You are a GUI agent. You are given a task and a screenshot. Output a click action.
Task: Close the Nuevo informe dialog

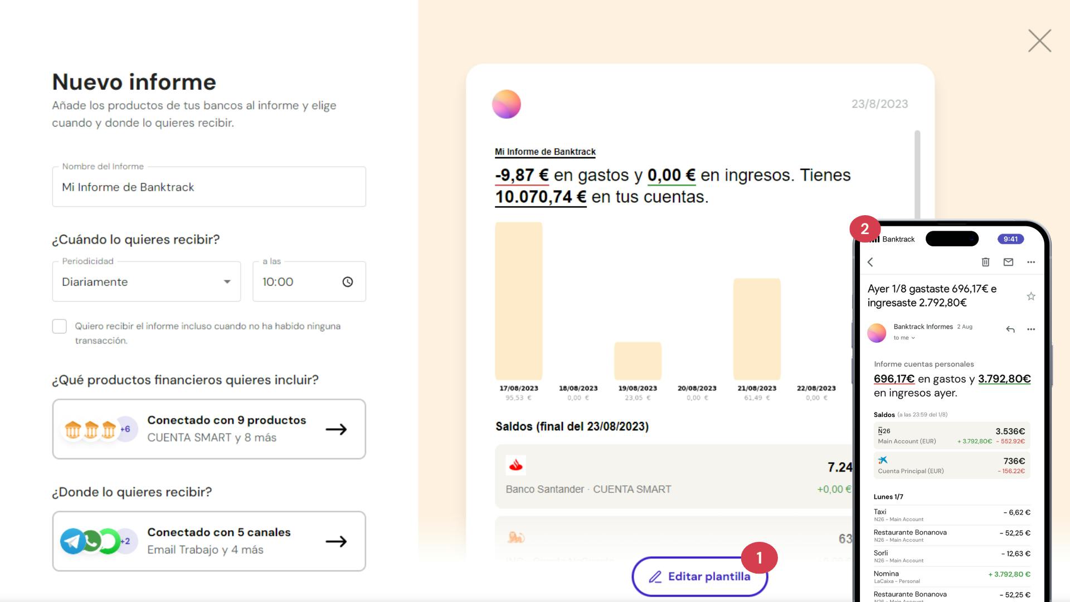click(1039, 41)
